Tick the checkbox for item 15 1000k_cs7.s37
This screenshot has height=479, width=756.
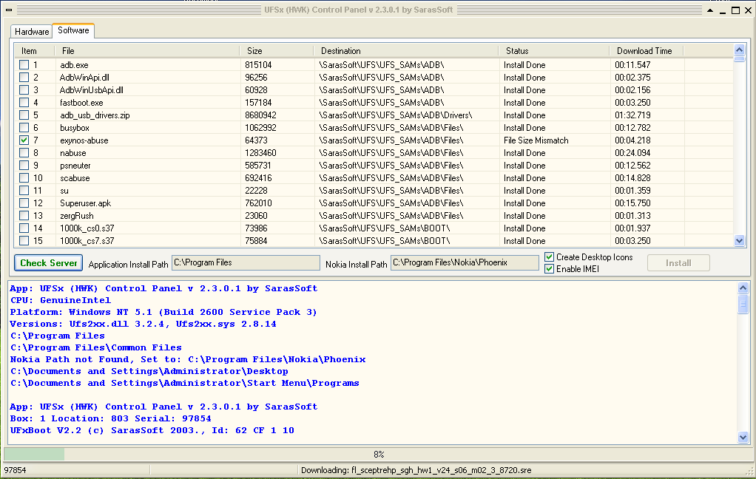24,240
